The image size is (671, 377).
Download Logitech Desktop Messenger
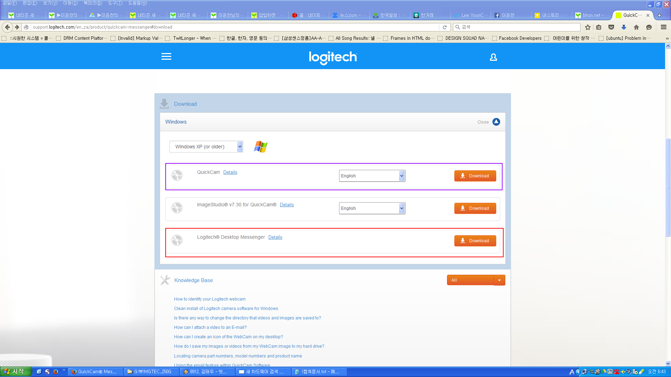click(x=475, y=241)
